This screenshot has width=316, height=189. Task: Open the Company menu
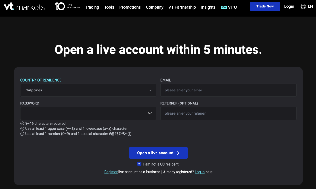(155, 7)
